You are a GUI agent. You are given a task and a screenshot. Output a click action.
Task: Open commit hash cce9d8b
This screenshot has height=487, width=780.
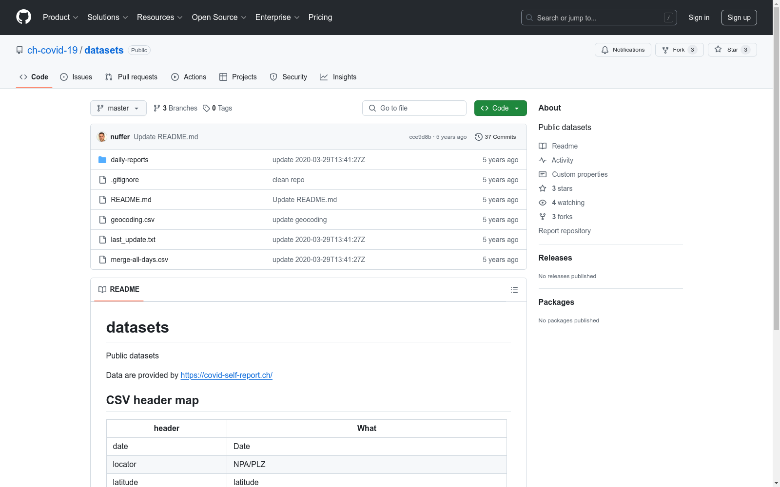[420, 137]
